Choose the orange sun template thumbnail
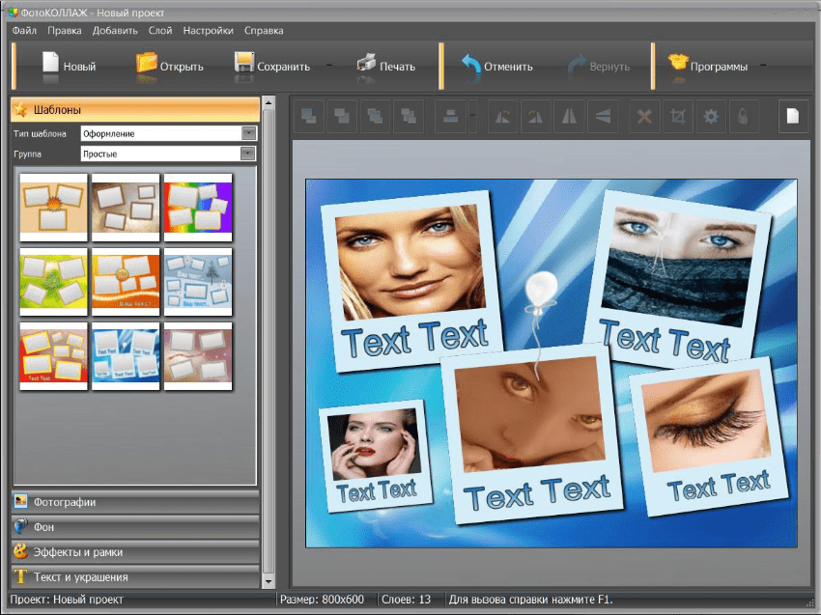Screen dimensions: 821x615 pyautogui.click(x=54, y=205)
